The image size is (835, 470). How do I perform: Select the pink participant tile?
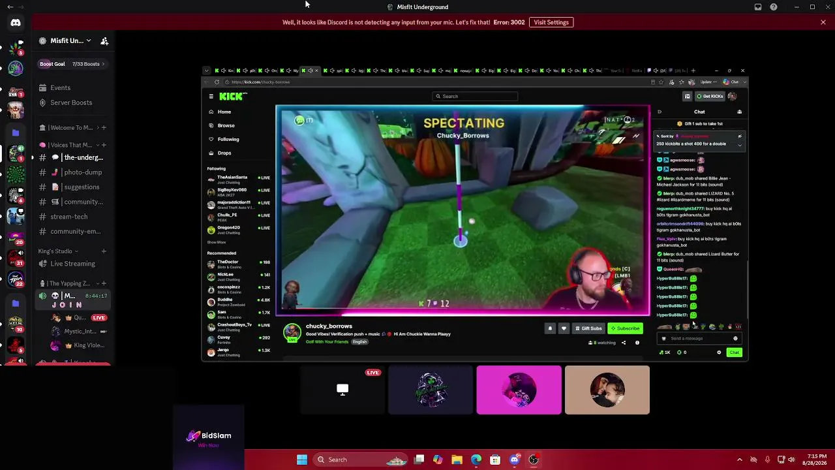click(519, 390)
